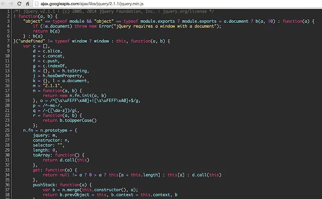Viewport: 322px width, 199px height.
Task: Click the b.toUpperCase() call on line 23
Action: tap(78, 120)
